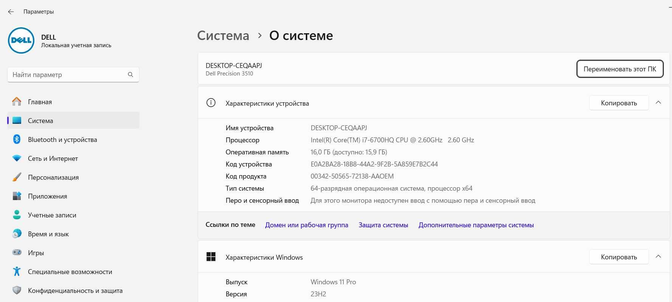Image resolution: width=672 pixels, height=302 pixels.
Task: Click the processor value i7-6700HQ text
Action: click(x=392, y=140)
